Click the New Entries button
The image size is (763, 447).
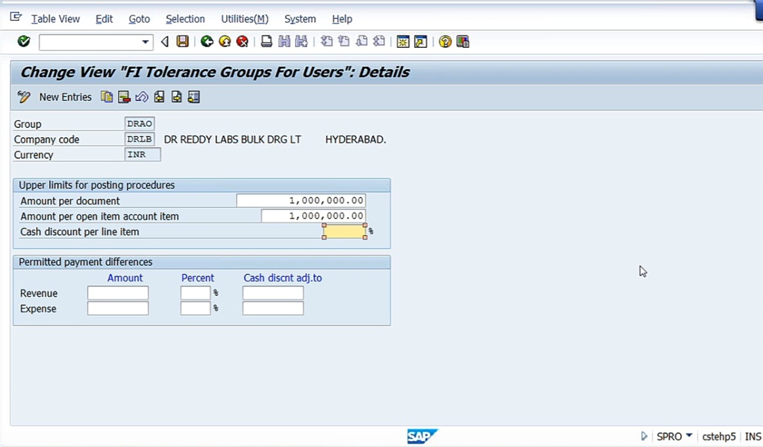[65, 97]
